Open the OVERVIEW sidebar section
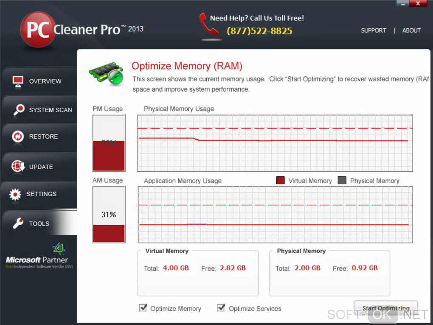Image resolution: width=433 pixels, height=325 pixels. click(x=39, y=81)
